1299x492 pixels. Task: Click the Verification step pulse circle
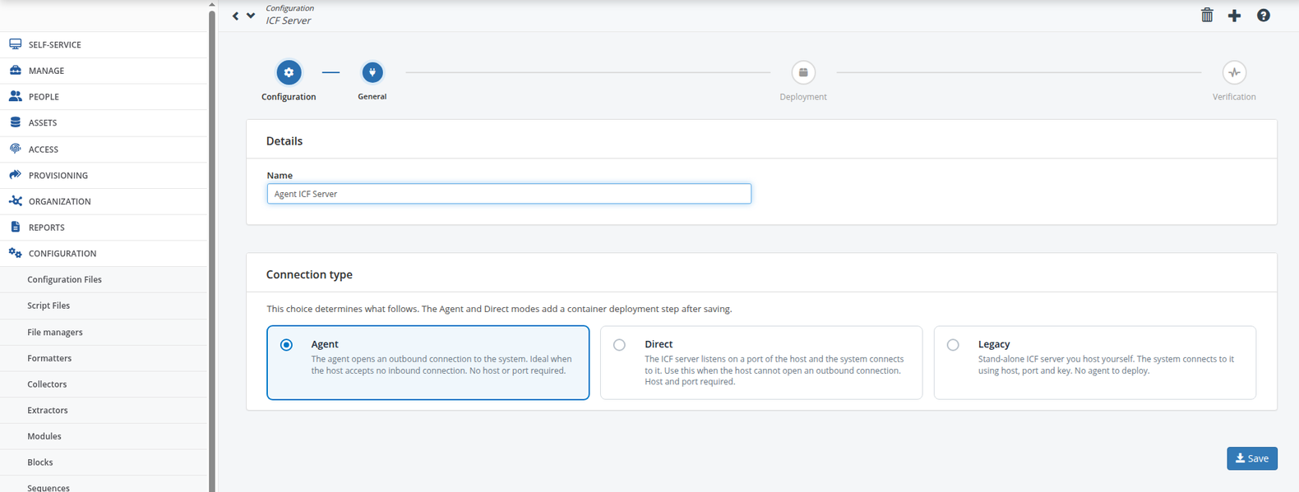pyautogui.click(x=1234, y=72)
